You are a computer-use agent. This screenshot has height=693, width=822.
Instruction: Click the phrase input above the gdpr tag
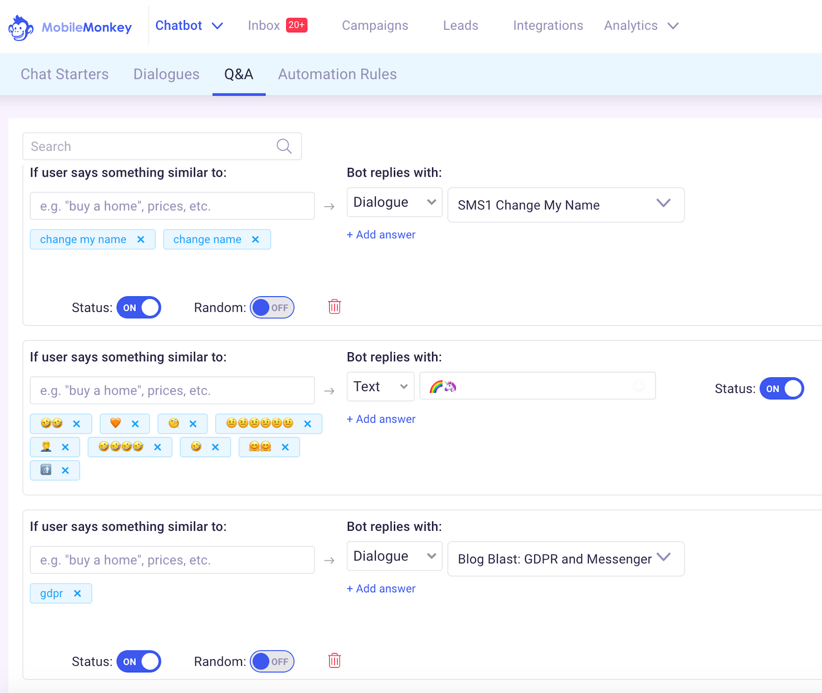pyautogui.click(x=172, y=560)
